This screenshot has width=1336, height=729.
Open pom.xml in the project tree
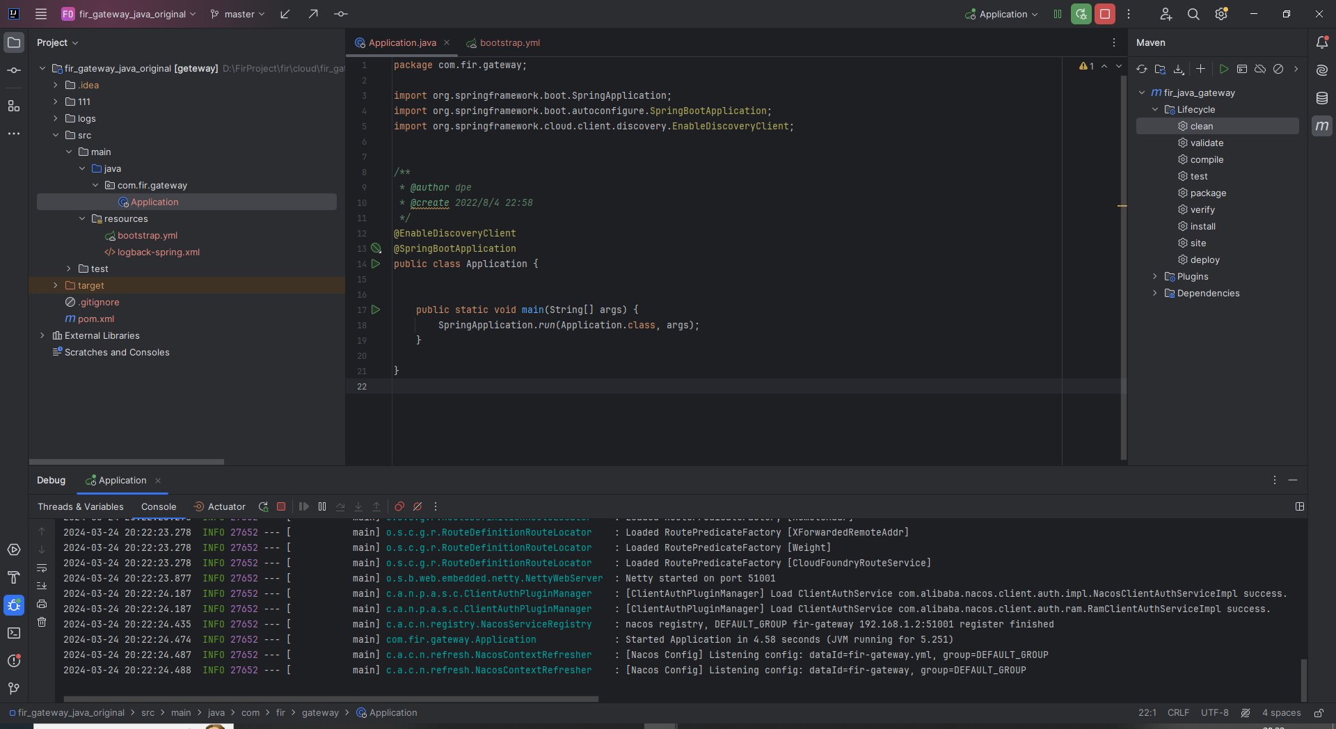point(96,319)
